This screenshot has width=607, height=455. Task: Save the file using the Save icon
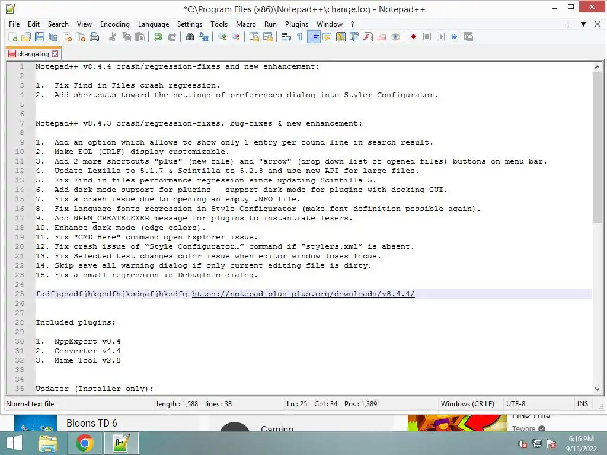click(x=40, y=37)
